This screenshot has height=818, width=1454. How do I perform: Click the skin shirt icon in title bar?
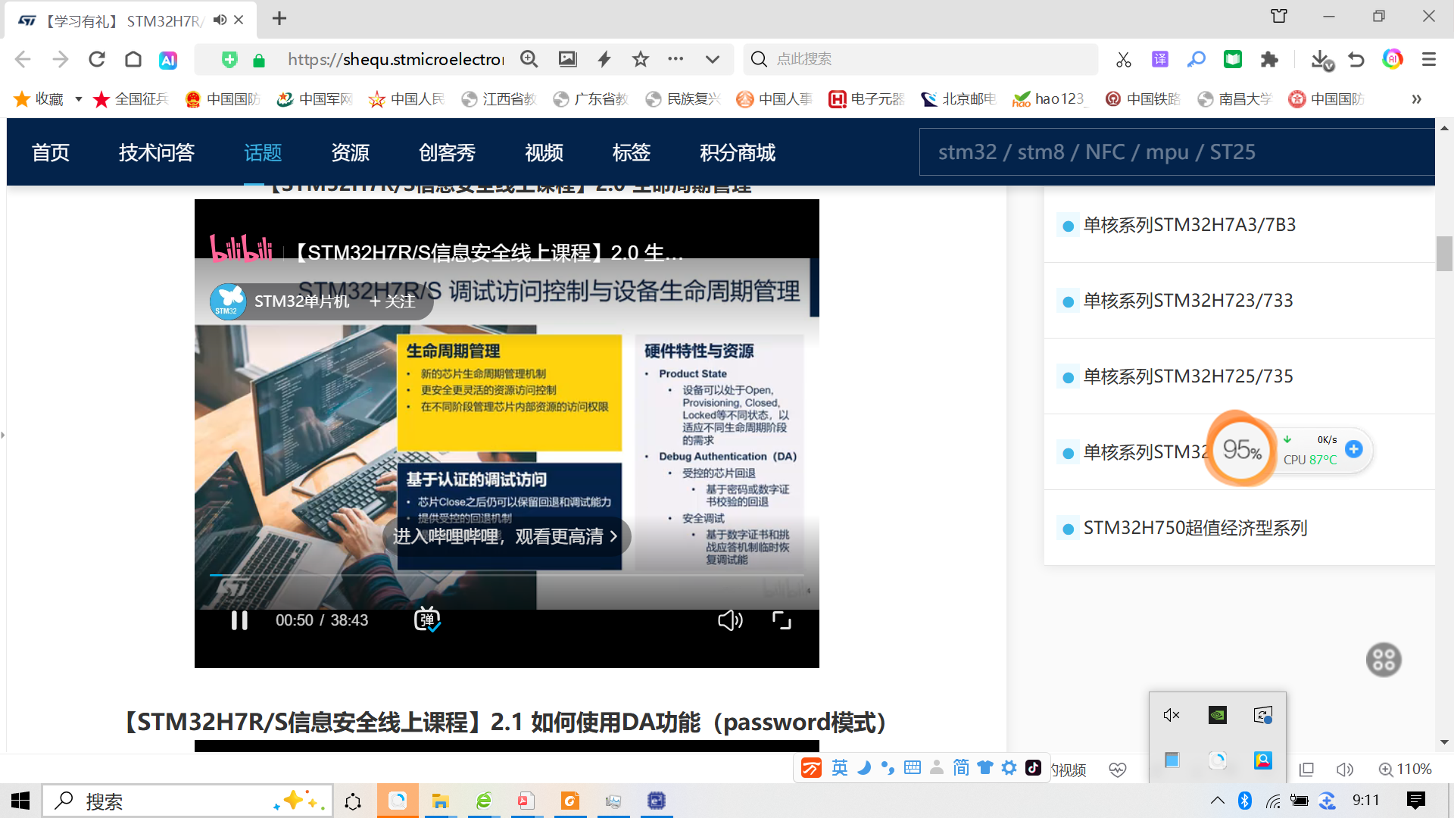[1279, 16]
